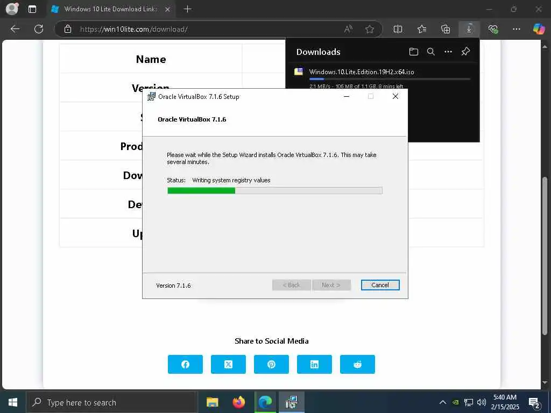Click the page vertical scrollbar thumb

point(545,255)
